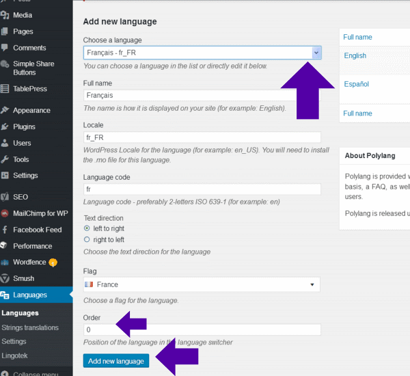Click the Locale text field
Viewport: 410px width, 376px height.
(202, 137)
